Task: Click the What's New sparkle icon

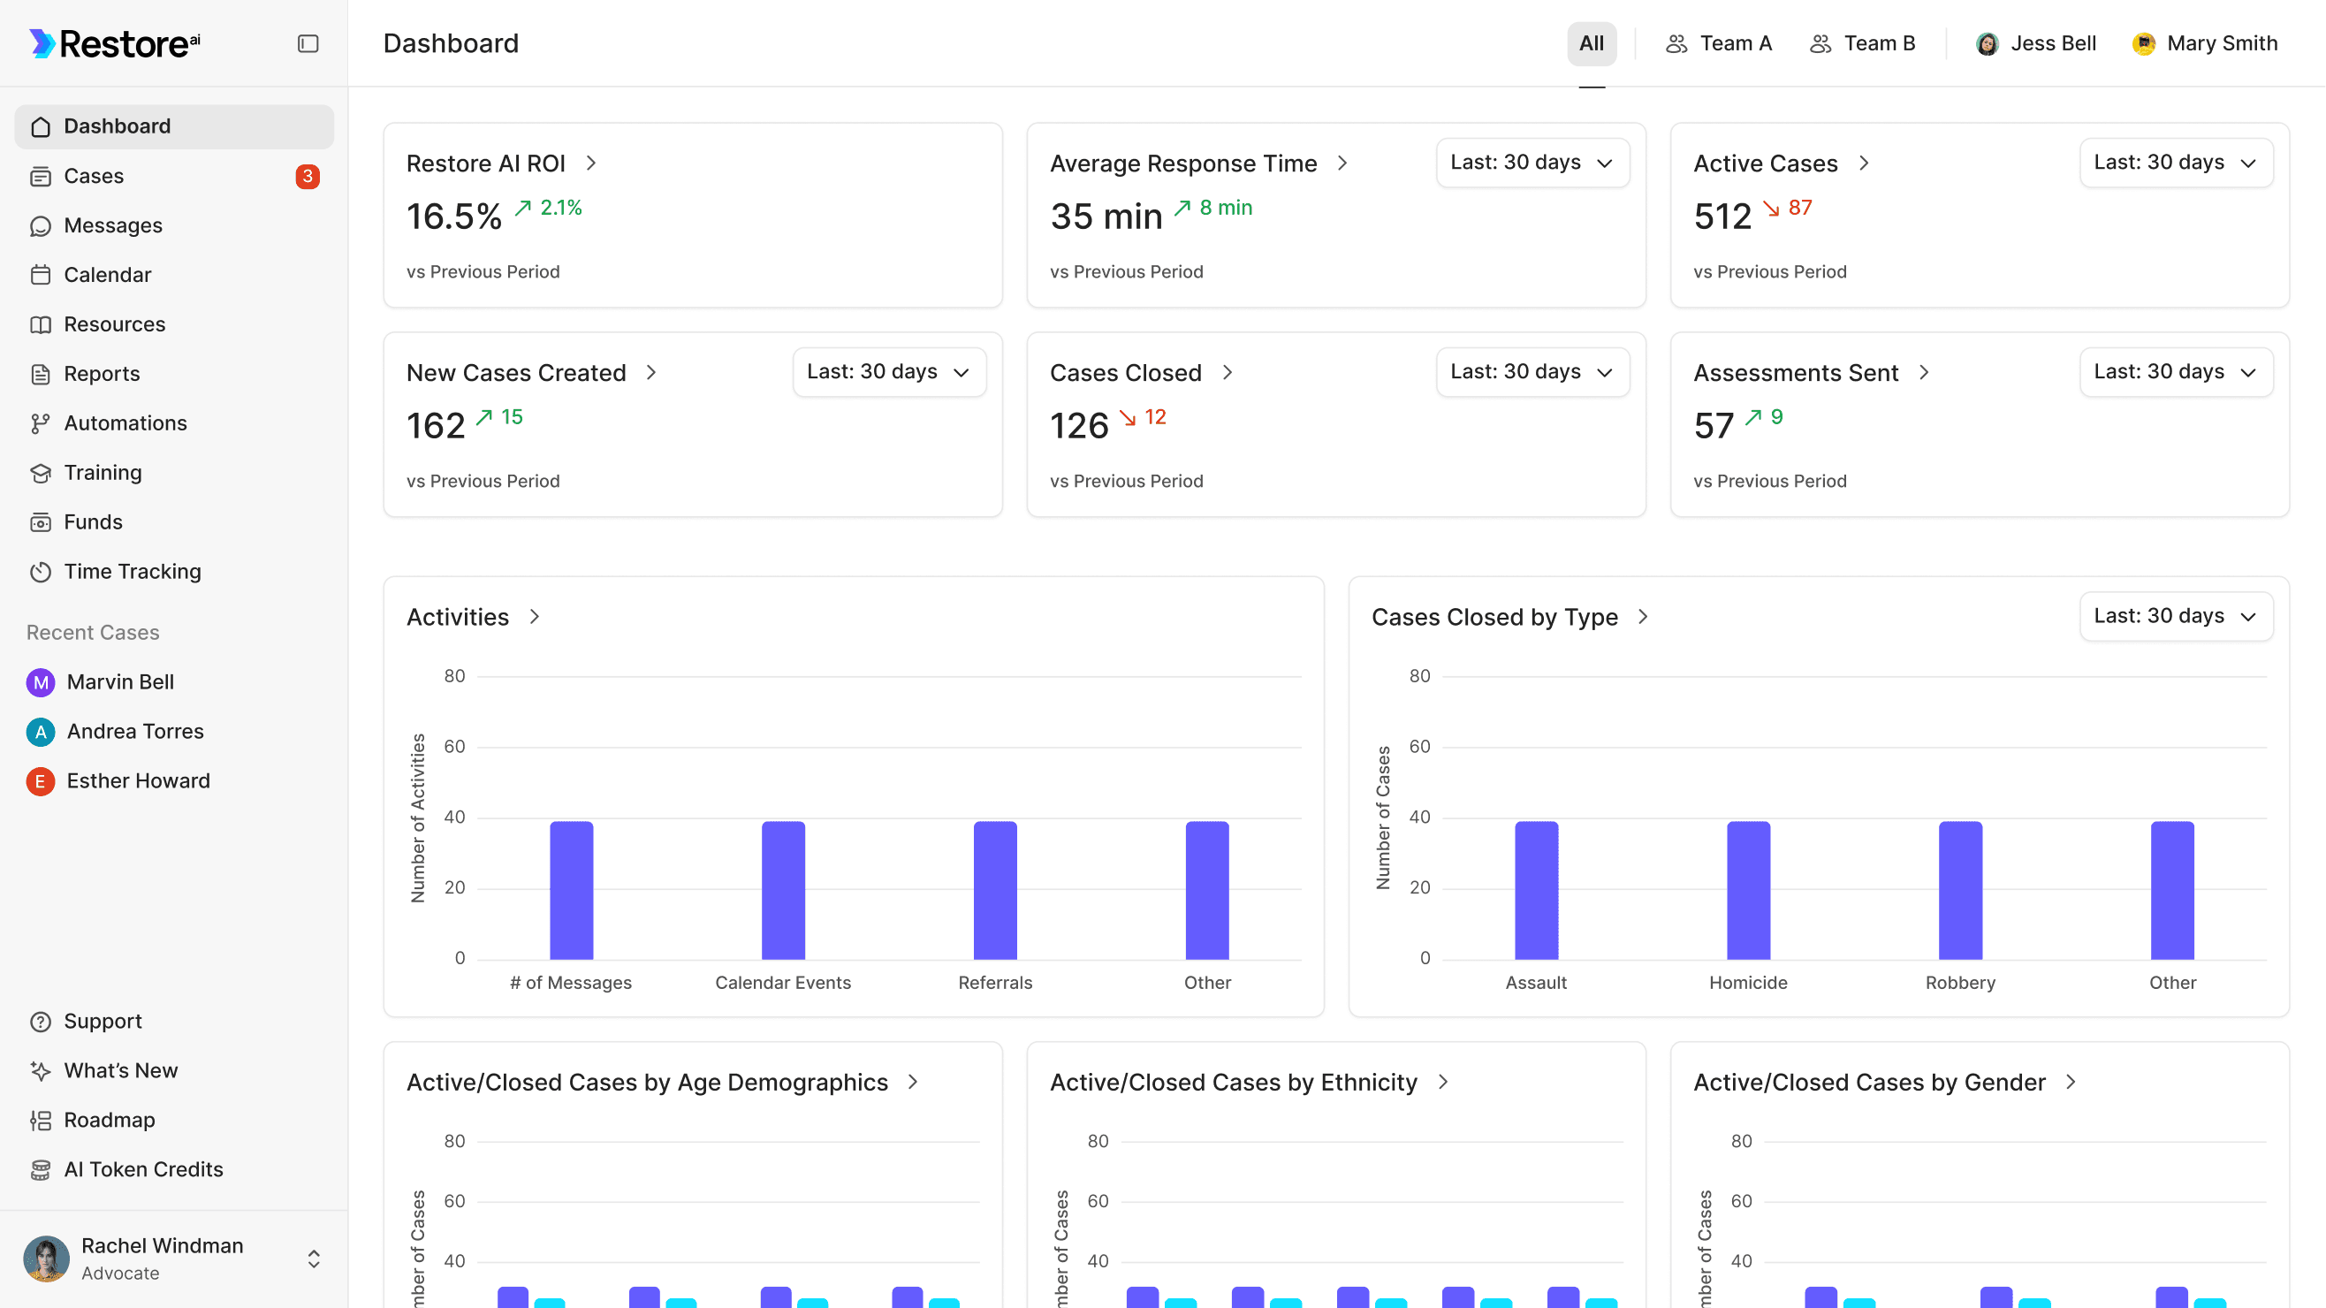Action: [40, 1070]
